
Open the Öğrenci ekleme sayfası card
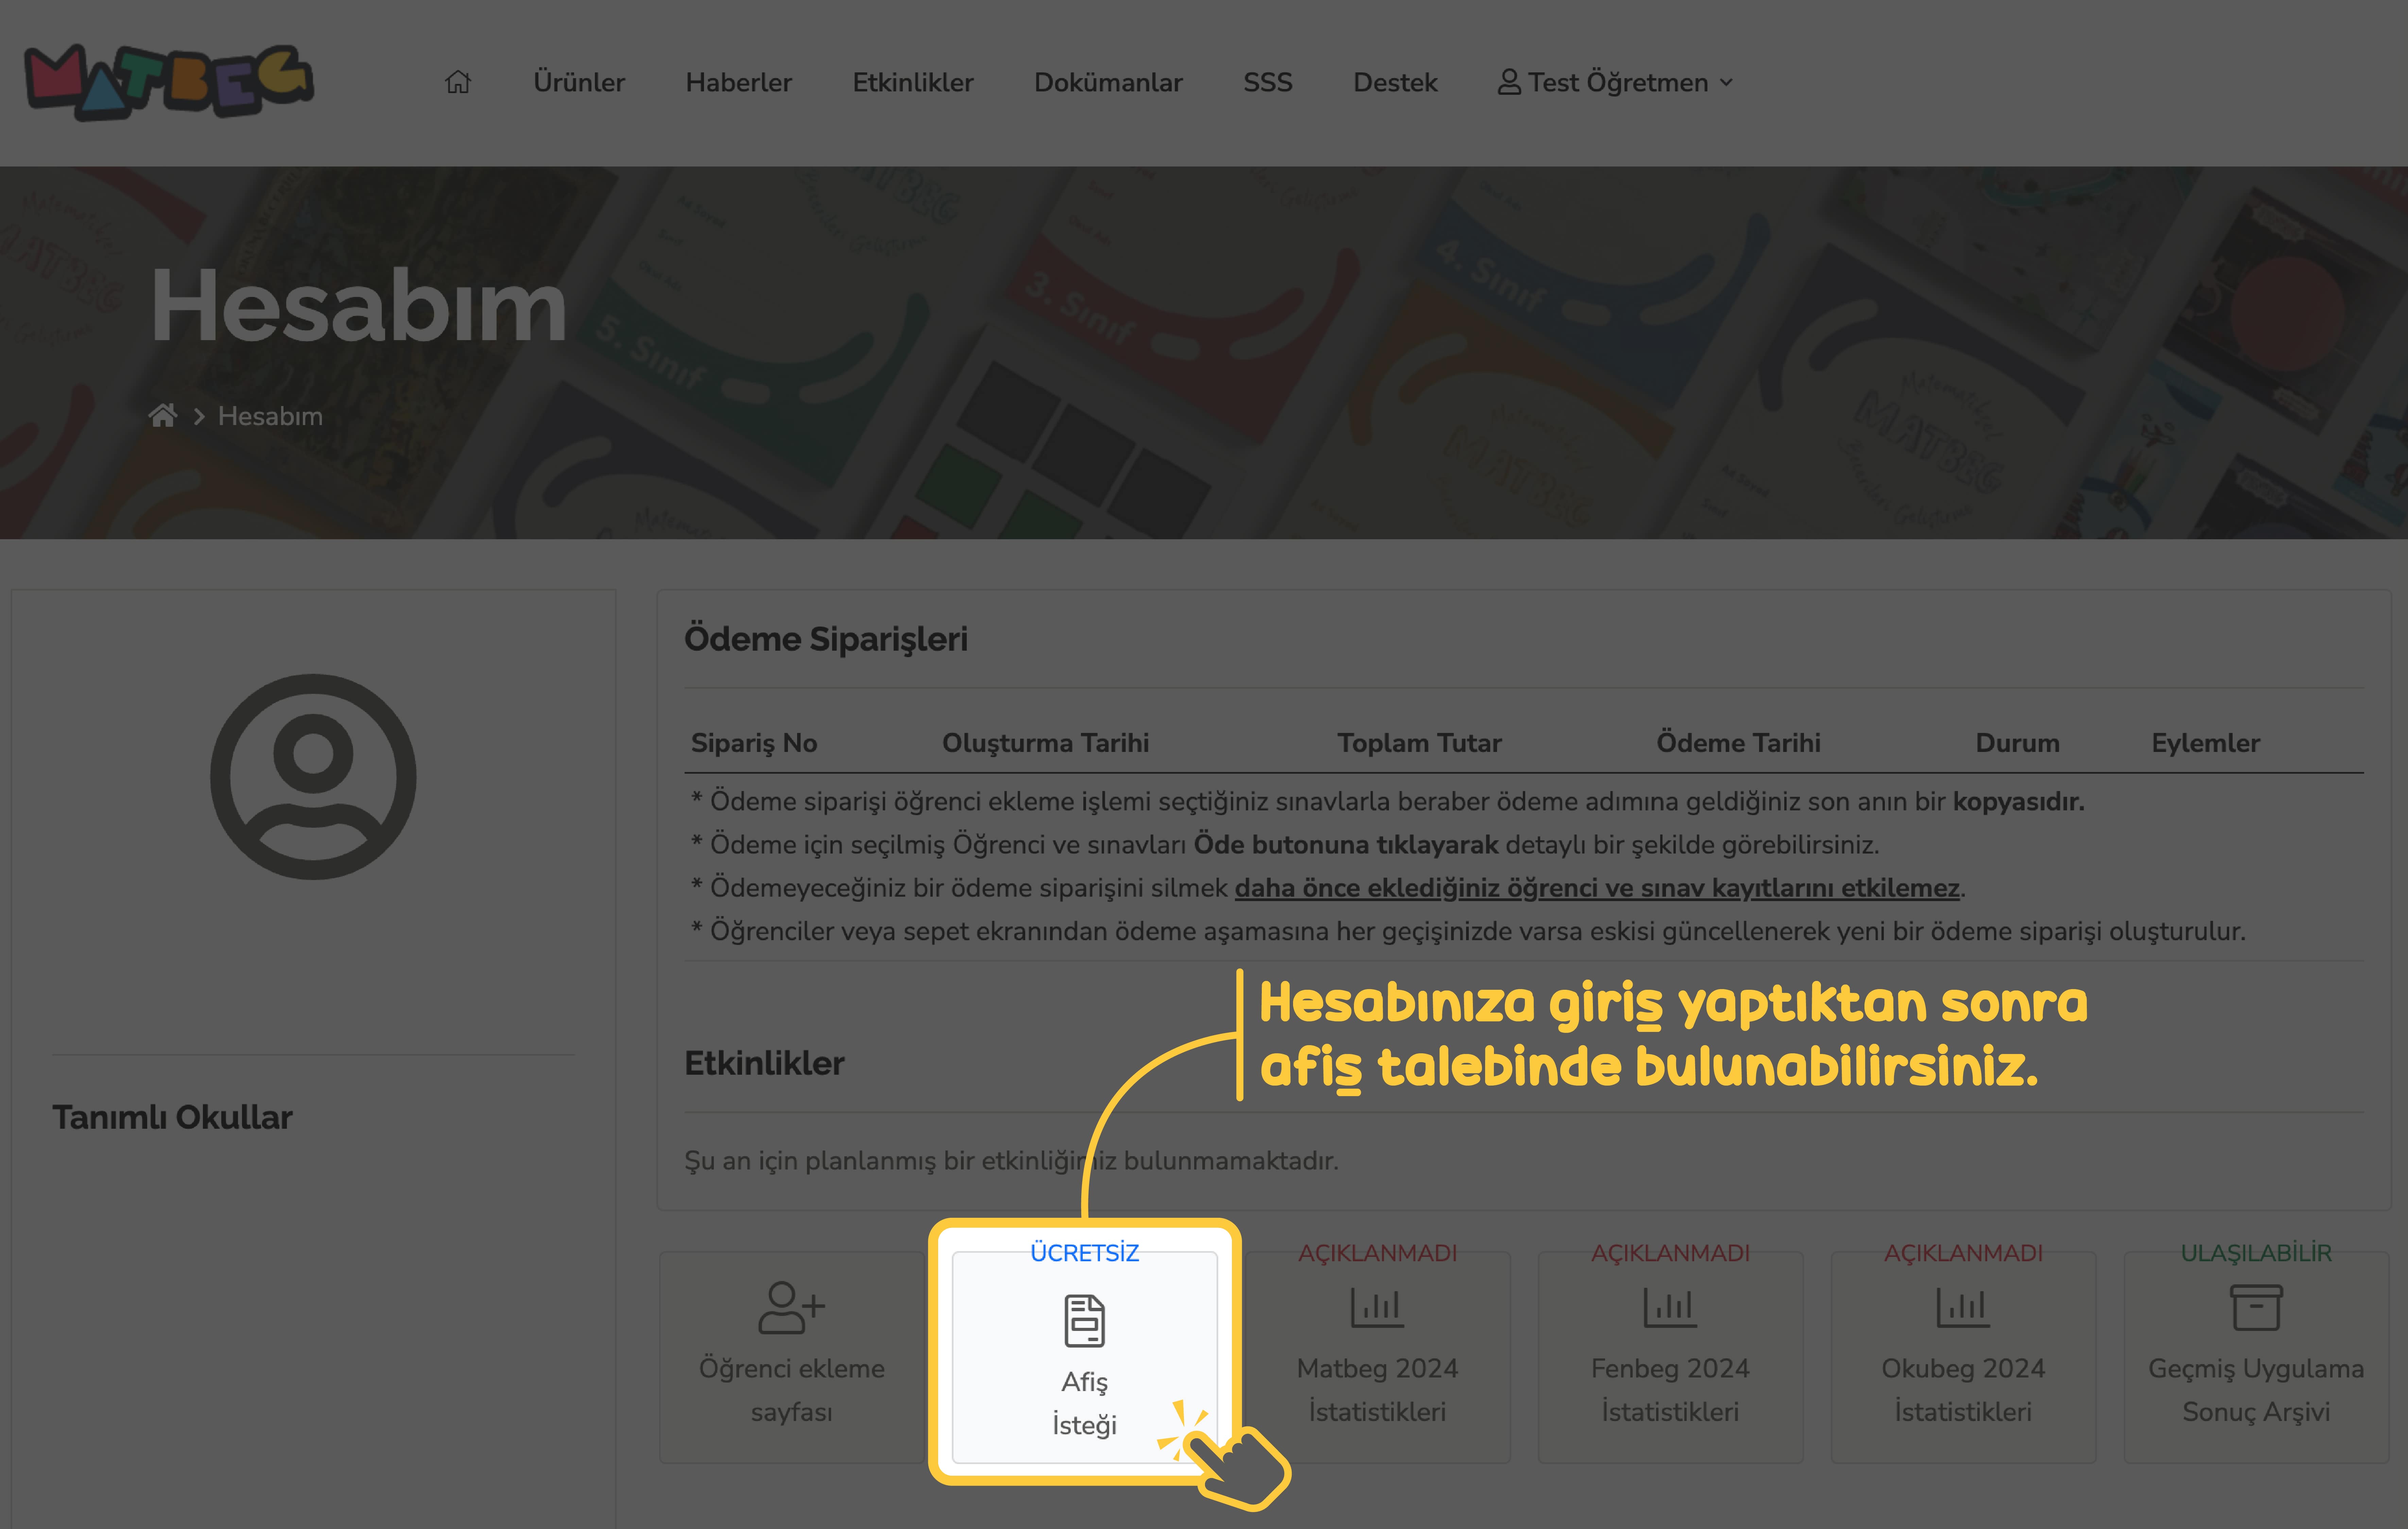pyautogui.click(x=792, y=1357)
